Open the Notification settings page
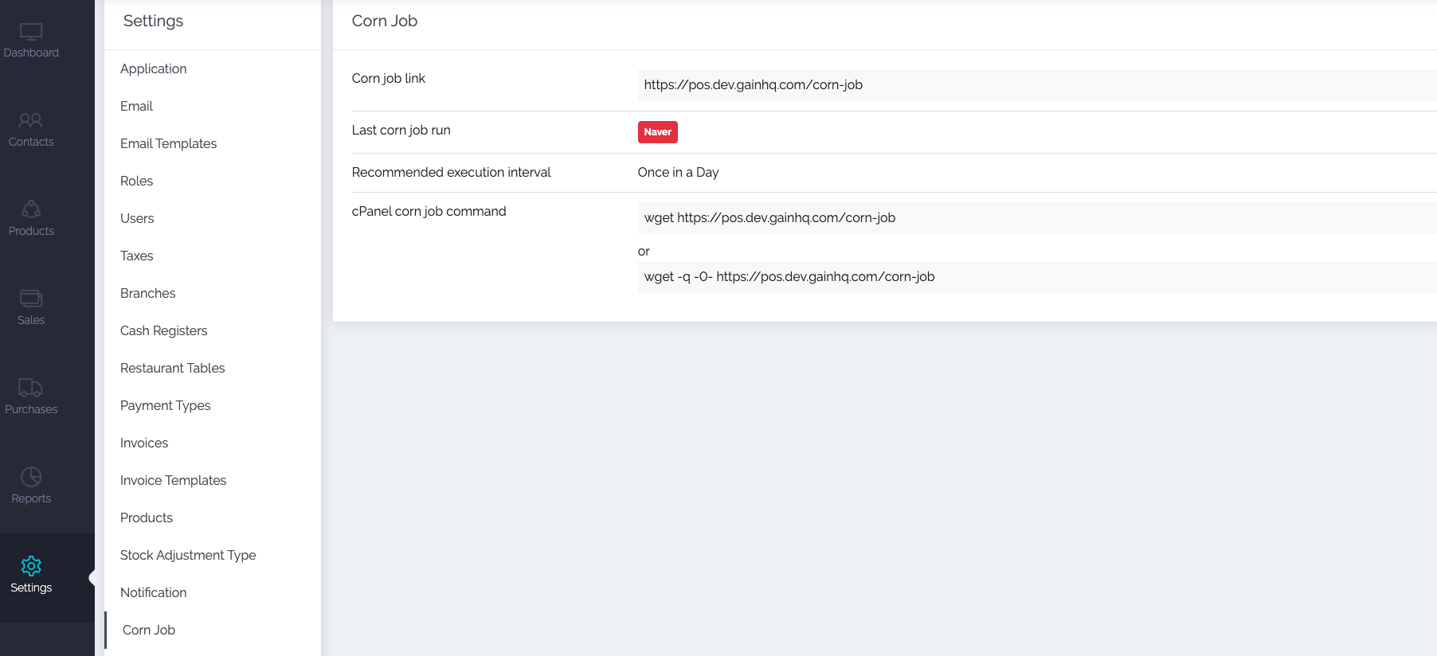 (153, 593)
